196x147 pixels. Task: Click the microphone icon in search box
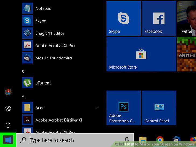click(127, 140)
